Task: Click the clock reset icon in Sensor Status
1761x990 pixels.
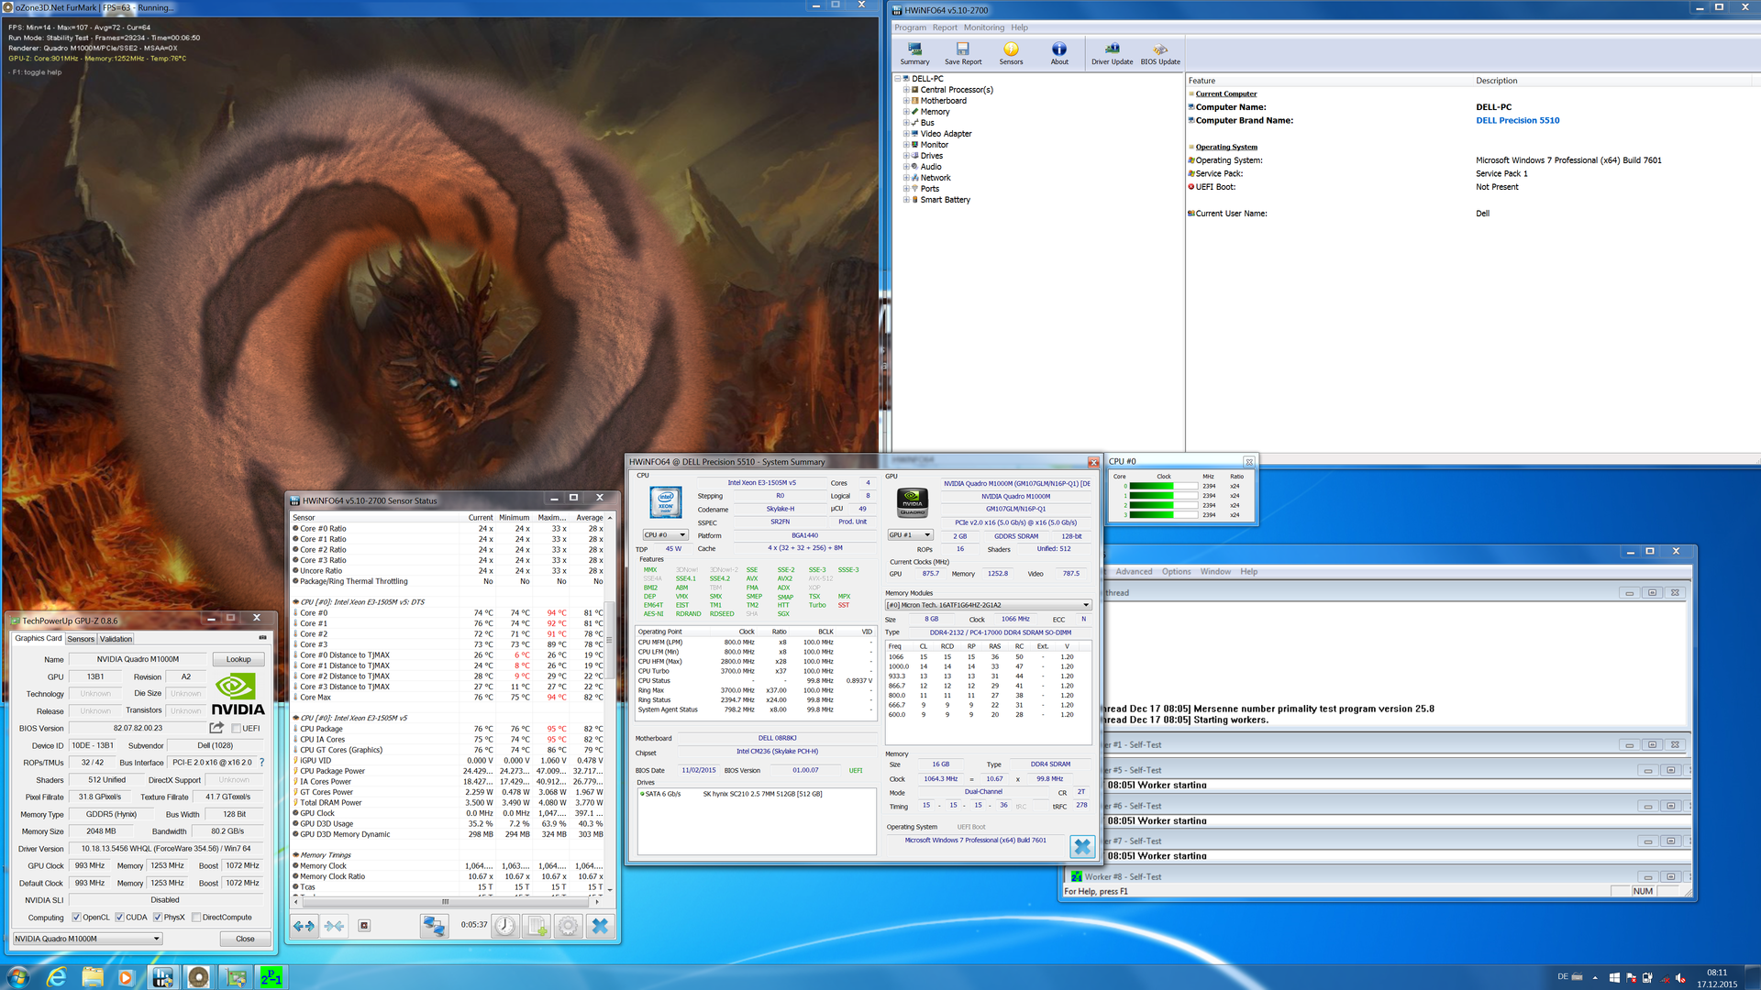Action: 505,926
